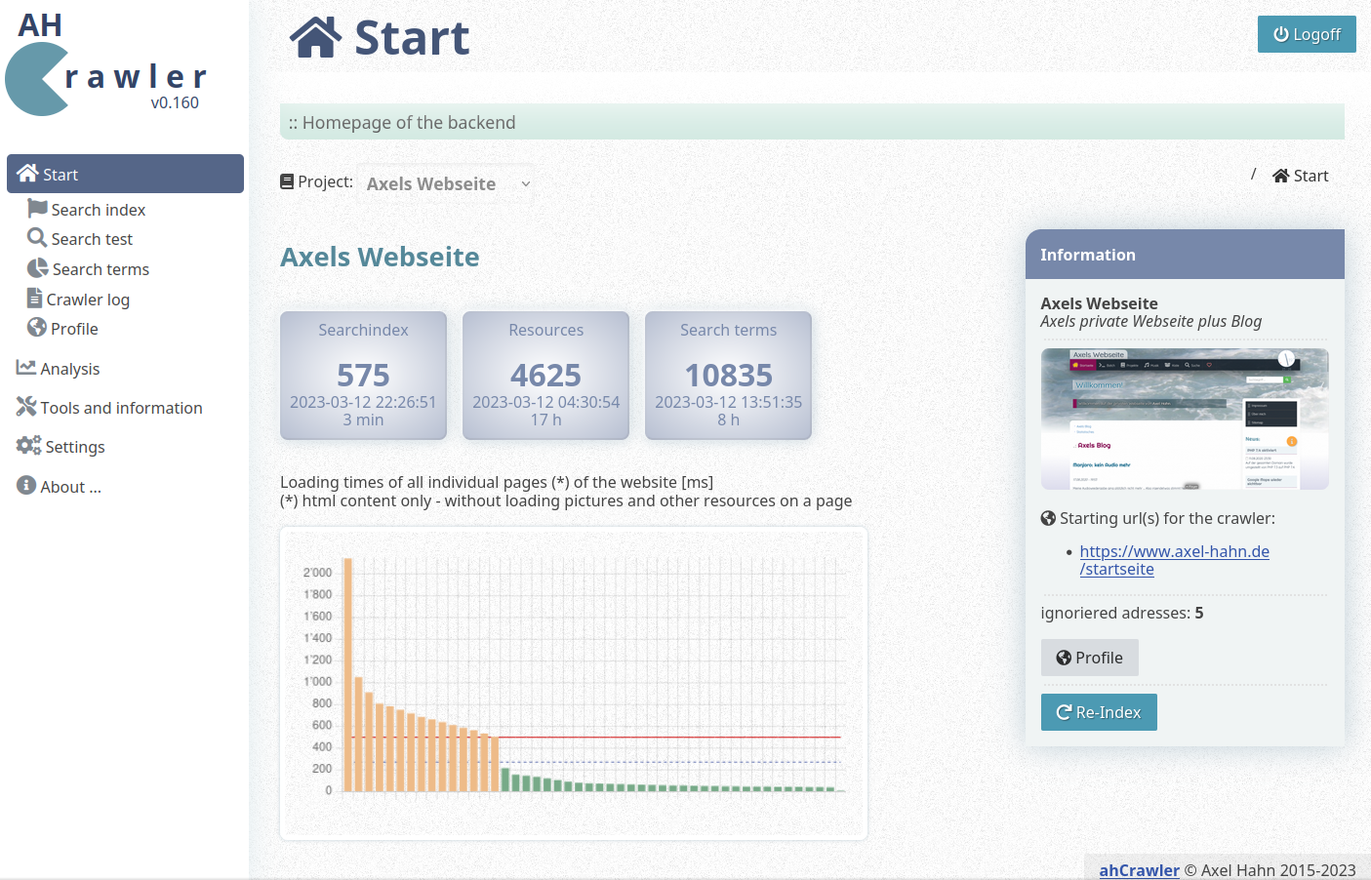
Task: Click the Axels Webseite project heading
Action: [380, 257]
